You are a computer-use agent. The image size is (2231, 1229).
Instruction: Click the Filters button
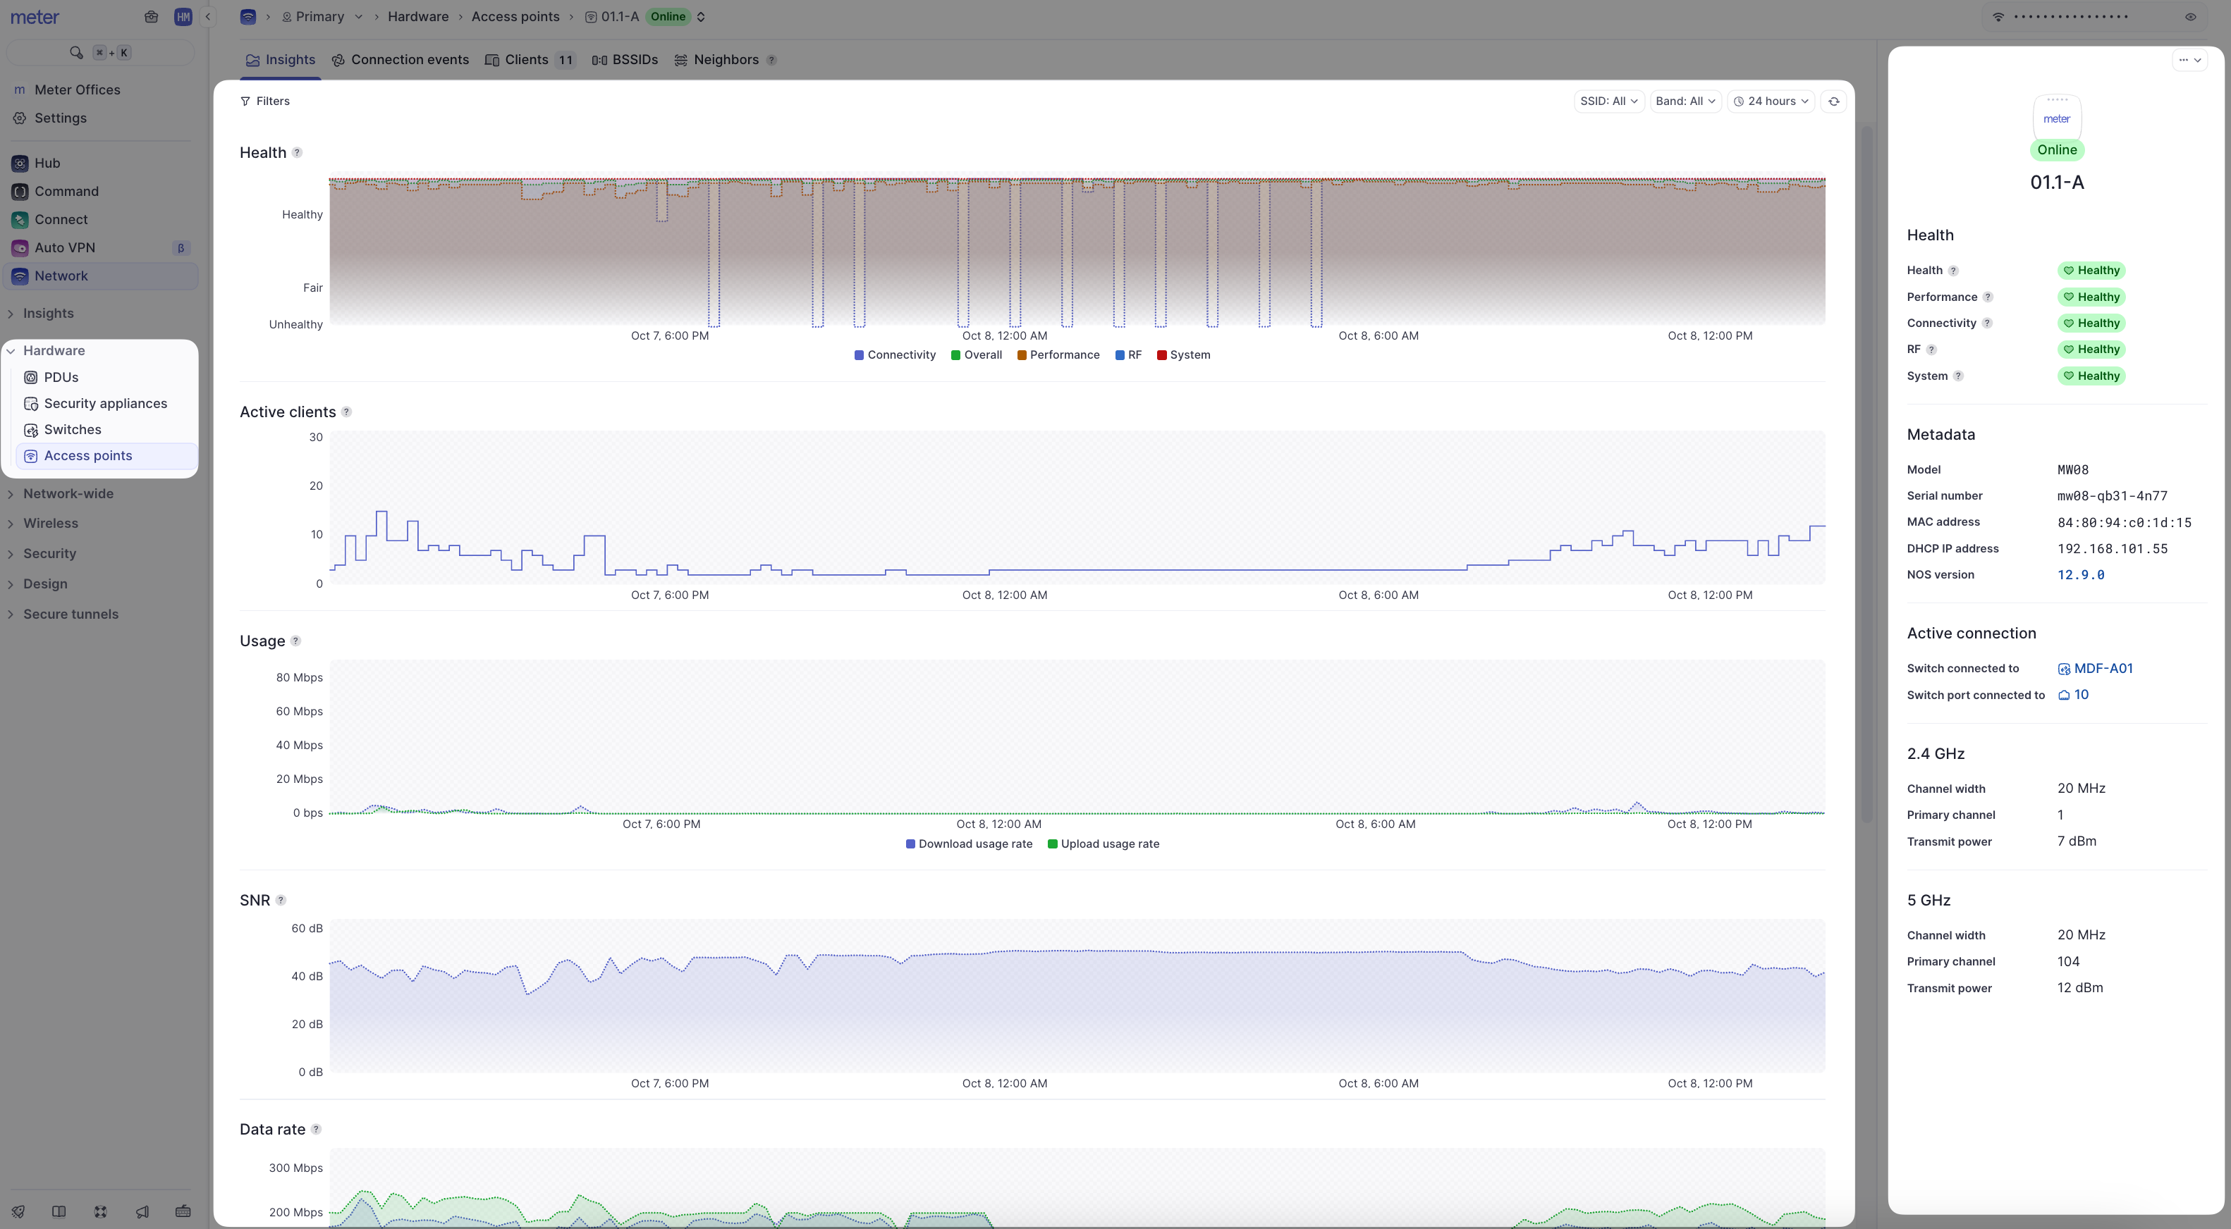(265, 101)
